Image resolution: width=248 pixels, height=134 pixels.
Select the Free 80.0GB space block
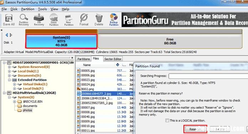[x=170, y=41]
